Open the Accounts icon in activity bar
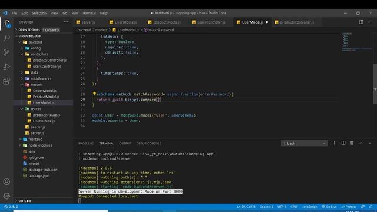Image resolution: width=377 pixels, height=212 pixels. 6,181
